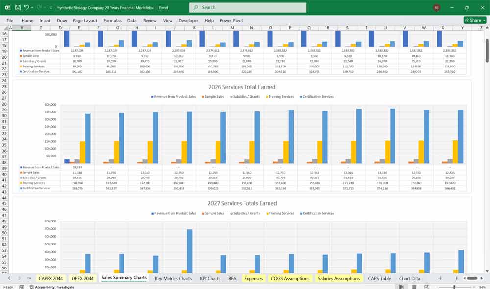Click the Redo icon

point(39,7)
